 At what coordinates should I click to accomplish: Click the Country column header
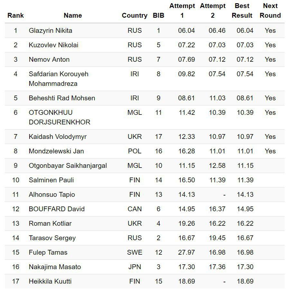tap(134, 15)
